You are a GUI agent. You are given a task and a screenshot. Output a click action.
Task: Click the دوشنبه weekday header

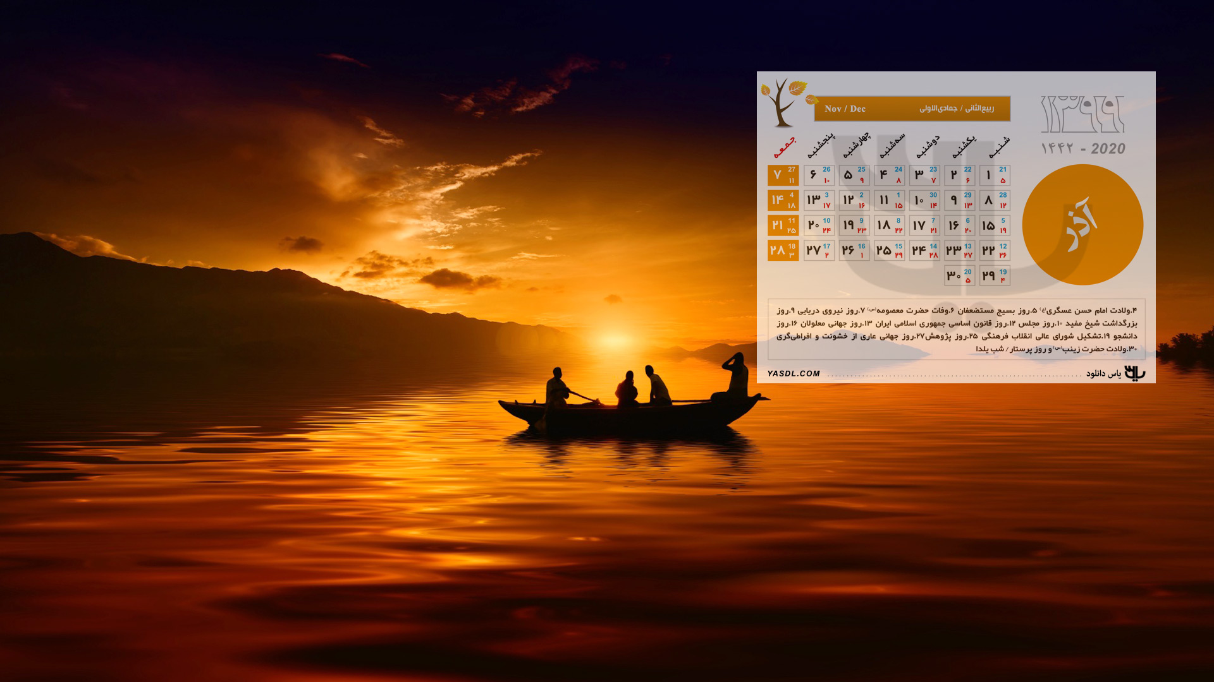[928, 147]
